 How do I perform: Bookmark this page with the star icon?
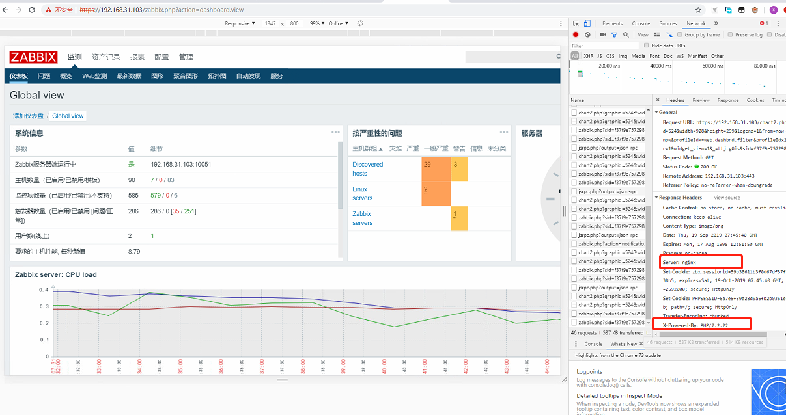tap(699, 10)
